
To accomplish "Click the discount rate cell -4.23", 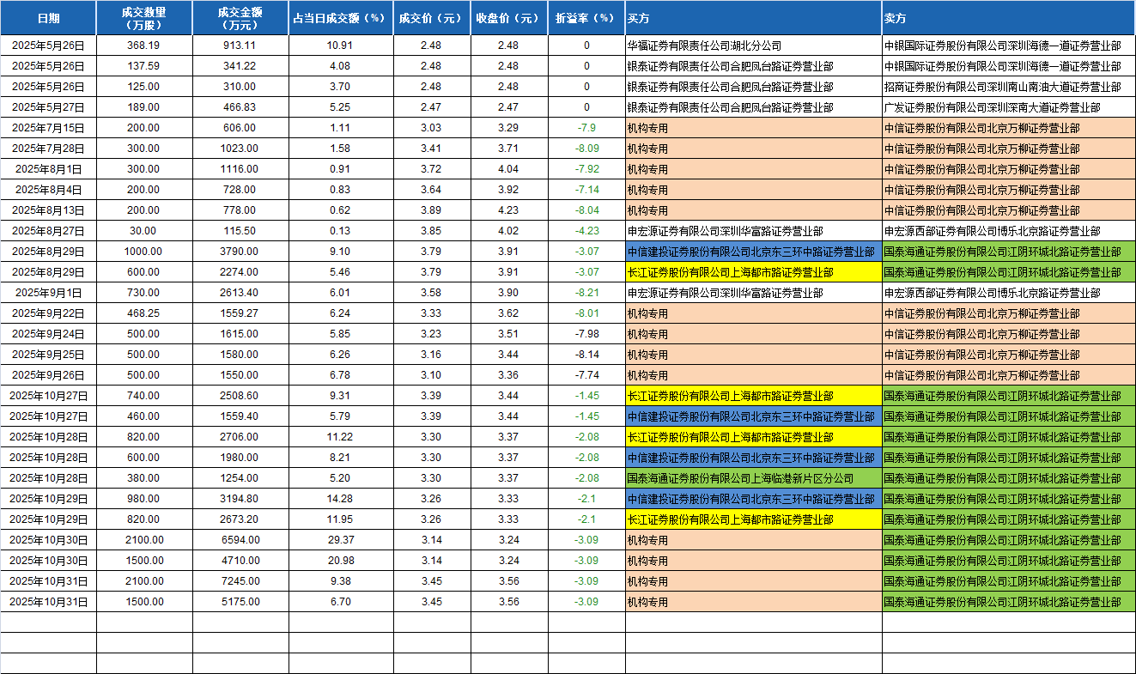I will pyautogui.click(x=586, y=231).
